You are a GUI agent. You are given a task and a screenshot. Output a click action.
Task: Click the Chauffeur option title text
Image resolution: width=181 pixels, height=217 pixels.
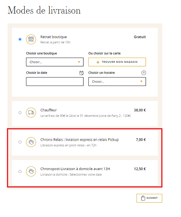(x=49, y=110)
